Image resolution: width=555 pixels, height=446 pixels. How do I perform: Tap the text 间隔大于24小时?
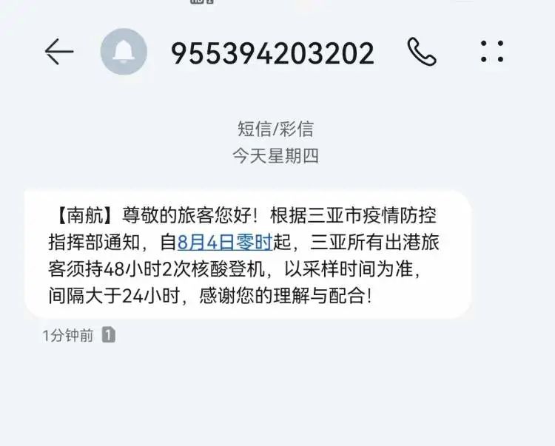click(114, 296)
